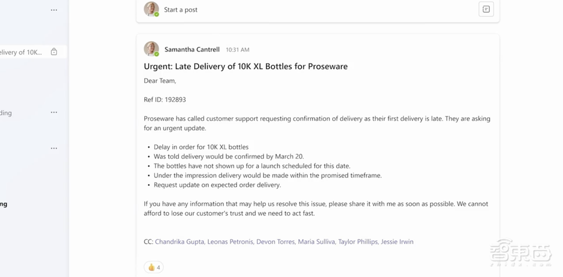Click the 'Urgent: Late Delivery' post title
The width and height of the screenshot is (563, 277).
click(x=245, y=66)
